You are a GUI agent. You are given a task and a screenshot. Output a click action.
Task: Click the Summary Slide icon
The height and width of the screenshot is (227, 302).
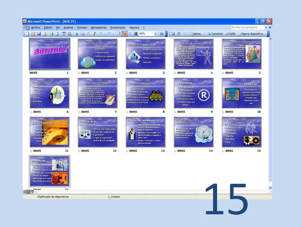[x=184, y=34]
